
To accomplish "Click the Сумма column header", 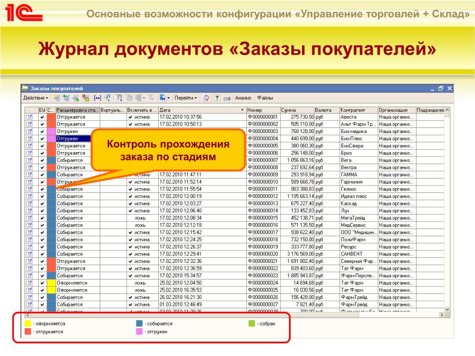I will click(297, 110).
